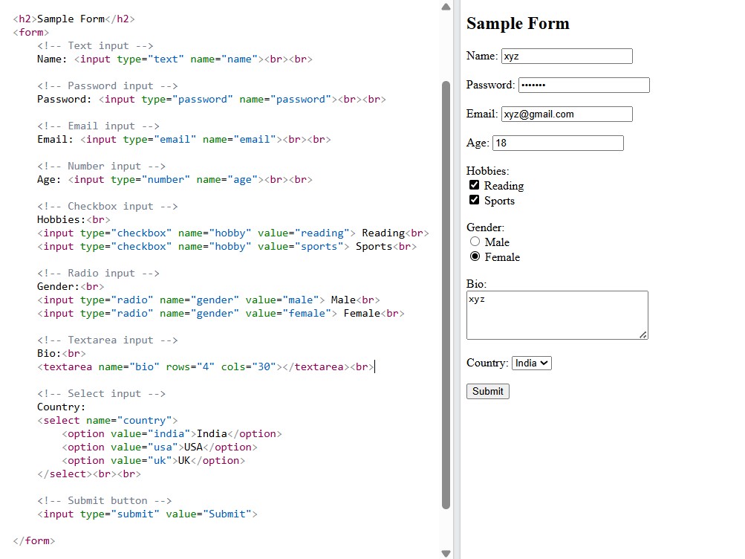Uncheck the Reading hobby checkbox
This screenshot has height=559, width=745.
(474, 185)
